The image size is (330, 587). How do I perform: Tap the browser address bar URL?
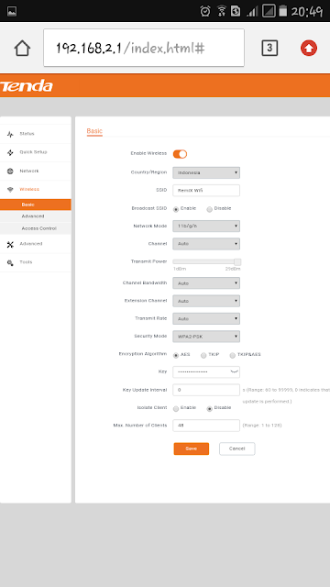click(x=144, y=48)
